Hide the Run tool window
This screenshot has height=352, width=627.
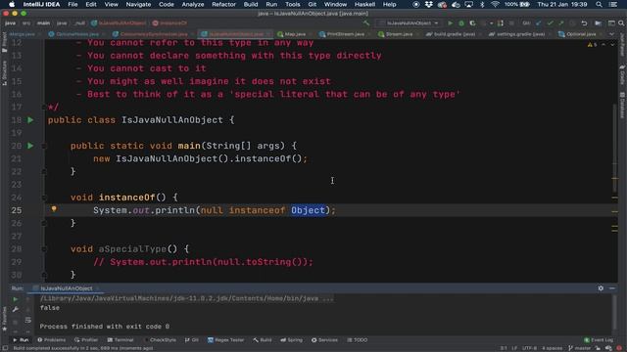point(612,288)
